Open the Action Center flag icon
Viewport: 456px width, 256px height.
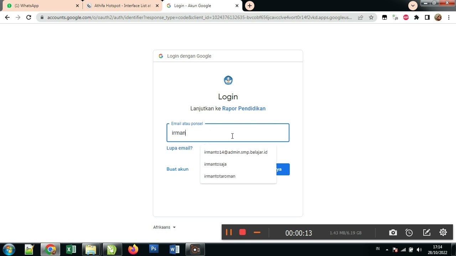click(x=395, y=250)
